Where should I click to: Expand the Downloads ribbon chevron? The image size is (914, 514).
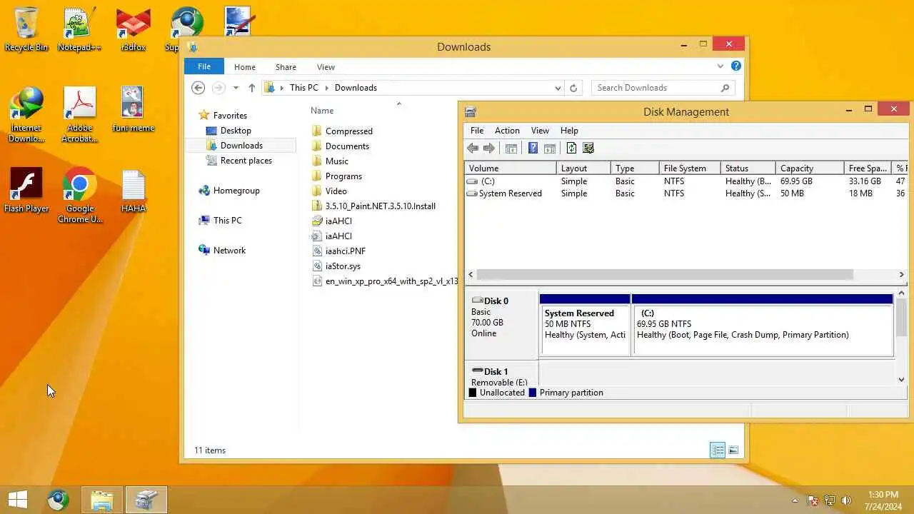tap(720, 66)
